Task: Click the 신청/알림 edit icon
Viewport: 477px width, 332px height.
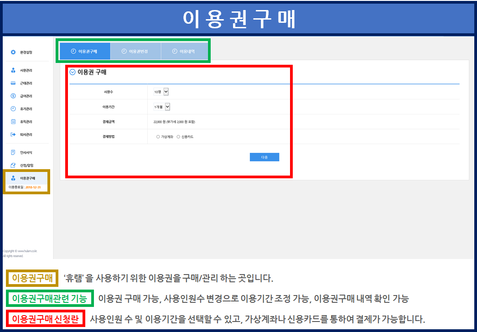Action: [x=13, y=165]
